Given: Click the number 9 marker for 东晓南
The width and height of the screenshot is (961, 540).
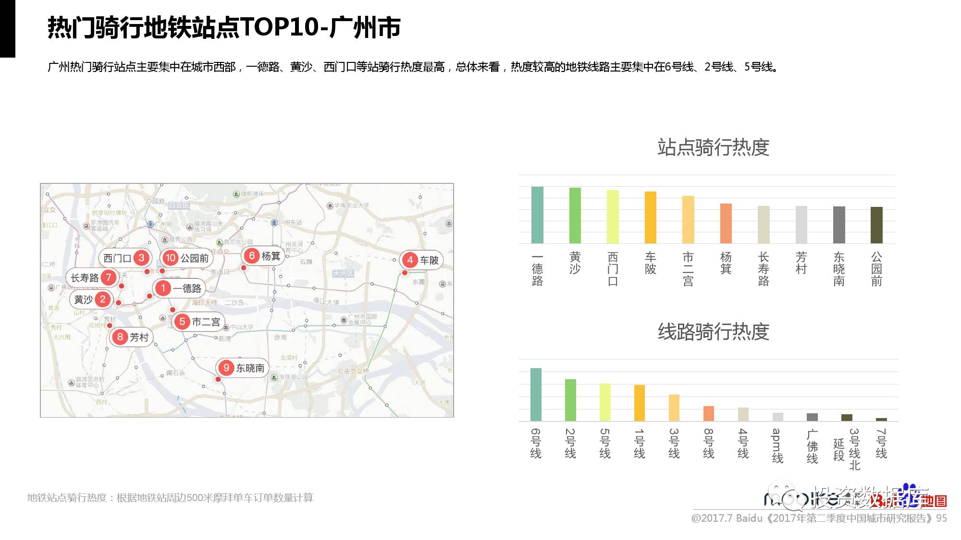Looking at the screenshot, I should (226, 368).
